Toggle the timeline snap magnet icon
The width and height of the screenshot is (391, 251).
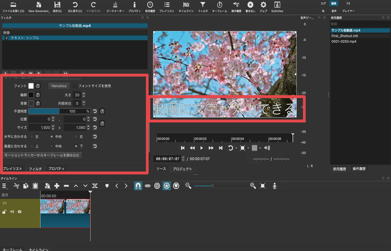pos(138,185)
